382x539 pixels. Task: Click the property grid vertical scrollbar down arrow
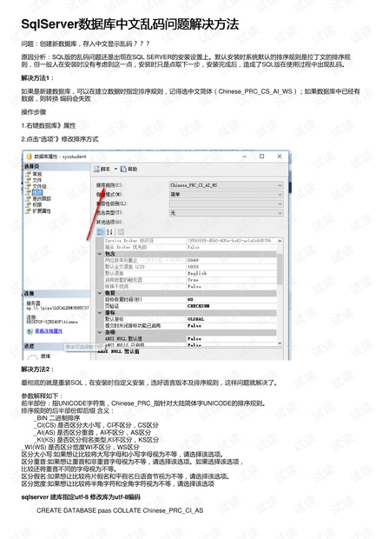click(280, 343)
